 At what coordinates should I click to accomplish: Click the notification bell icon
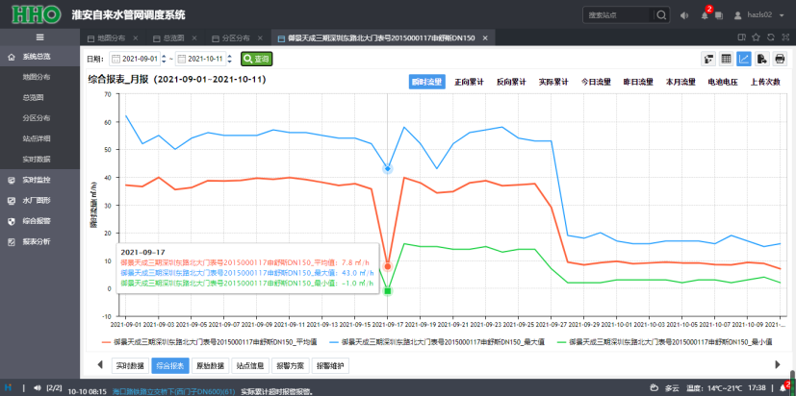(x=705, y=15)
